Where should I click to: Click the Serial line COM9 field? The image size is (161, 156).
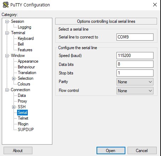pos(135,37)
